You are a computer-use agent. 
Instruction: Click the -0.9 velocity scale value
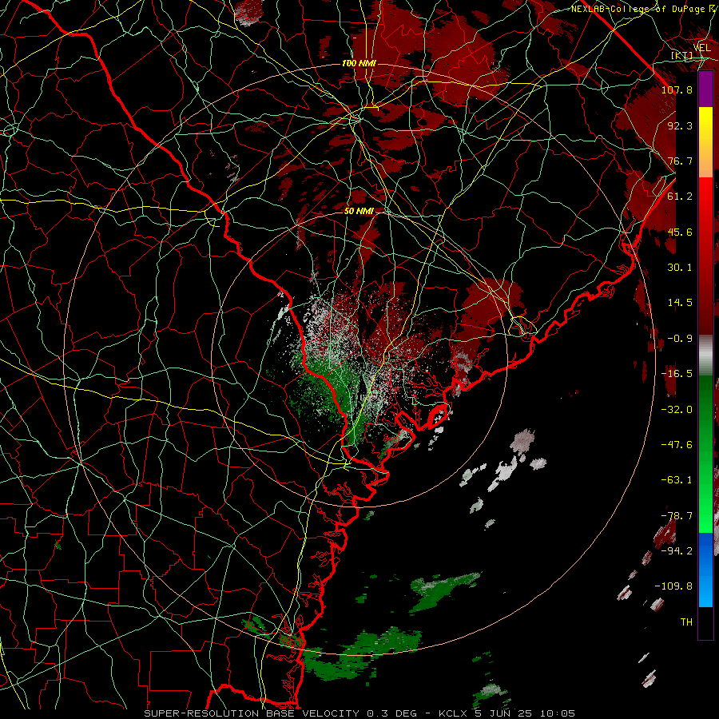coord(680,339)
